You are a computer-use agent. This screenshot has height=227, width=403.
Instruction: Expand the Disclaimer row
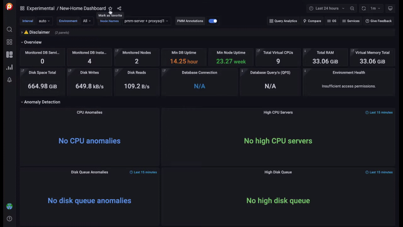[x=39, y=32]
